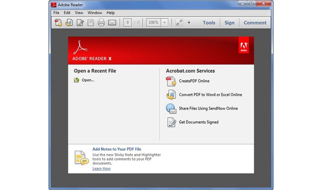Expand the toolbar options small arrow
Viewport: 320px width, 190px height.
point(189,22)
